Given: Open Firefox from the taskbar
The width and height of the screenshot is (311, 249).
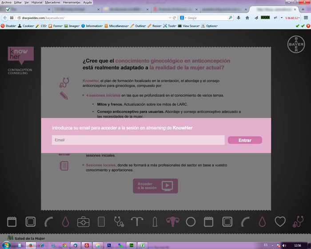Looking at the screenshot, I should coord(31,245).
